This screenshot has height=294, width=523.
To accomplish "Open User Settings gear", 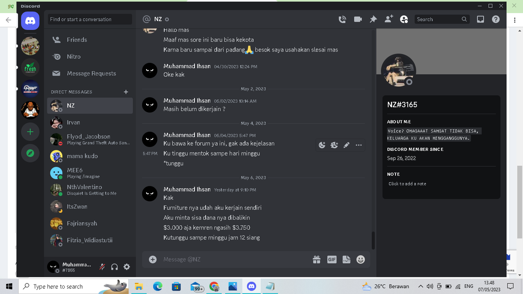I will point(127,267).
